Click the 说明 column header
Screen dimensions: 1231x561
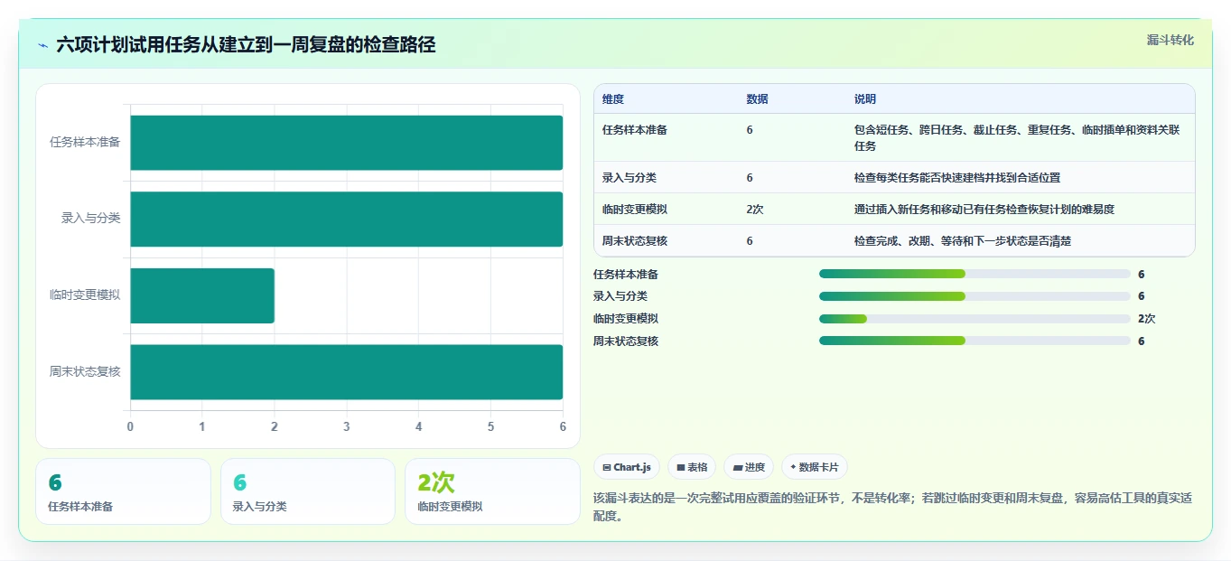(865, 99)
